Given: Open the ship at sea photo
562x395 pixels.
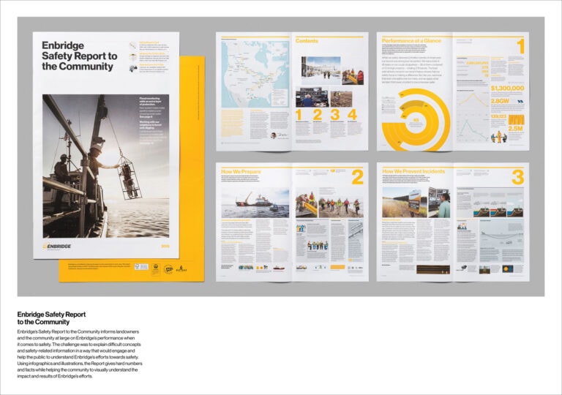Looking at the screenshot, I should (x=255, y=203).
